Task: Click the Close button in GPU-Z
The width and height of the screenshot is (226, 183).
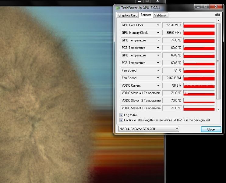Action: click(211, 129)
